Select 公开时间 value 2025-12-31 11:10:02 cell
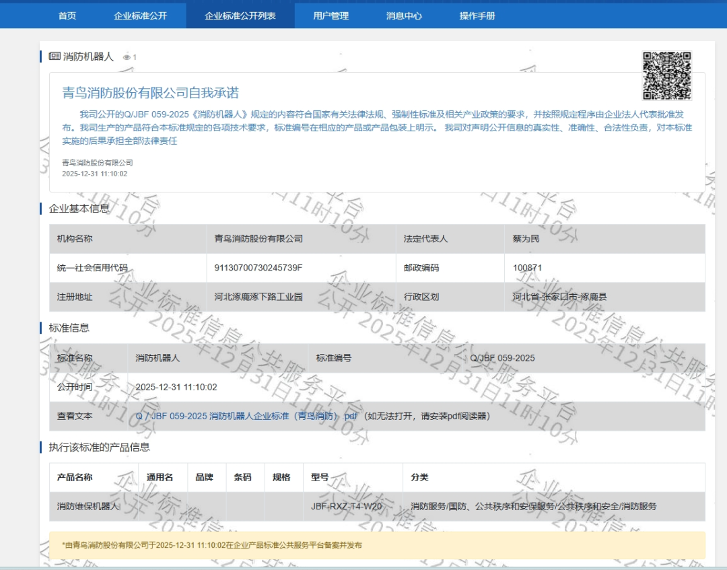Viewport: 727px width, 570px height. pos(417,387)
